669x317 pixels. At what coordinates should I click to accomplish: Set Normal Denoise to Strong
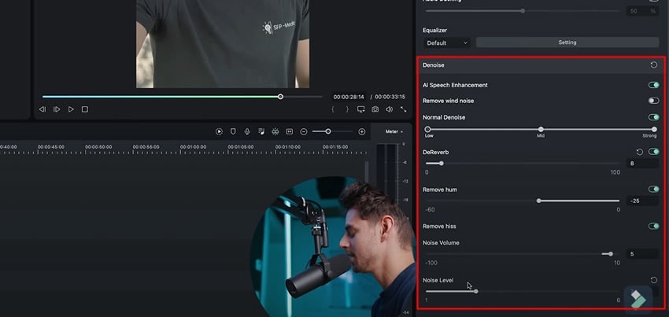(x=654, y=129)
